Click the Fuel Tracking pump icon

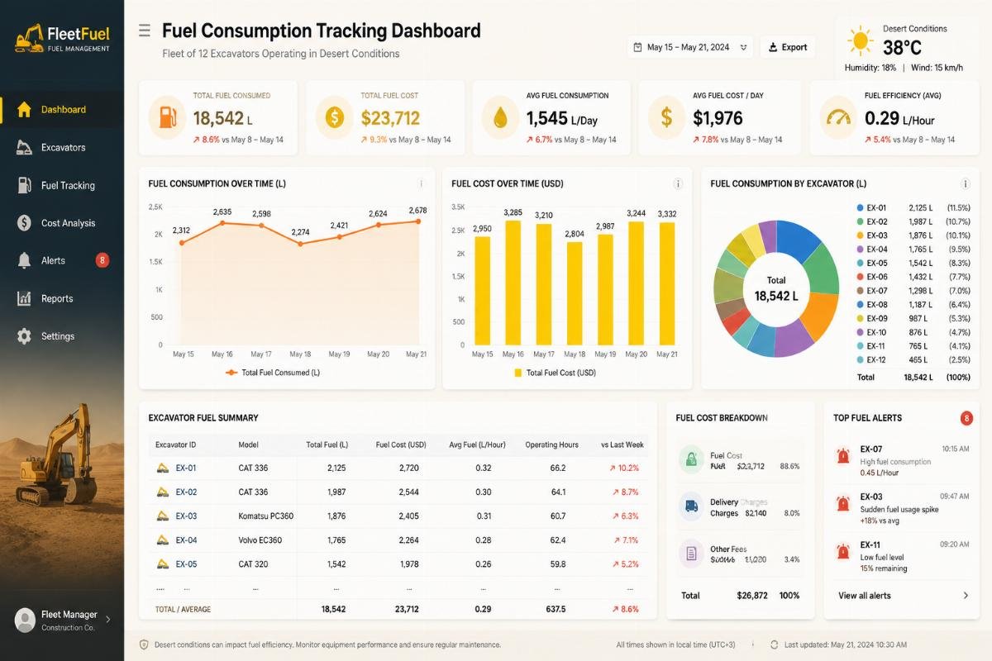(x=24, y=185)
